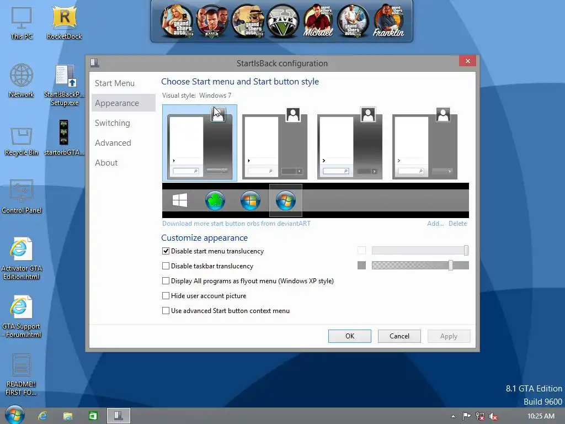The height and width of the screenshot is (424, 565).
Task: Pick the square-flag Windows start orb
Action: pyautogui.click(x=250, y=200)
